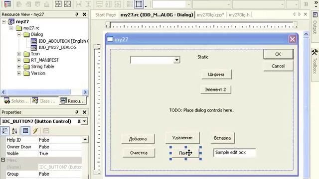Sort properties alphabetically with A-Z icon
The image size is (319, 179).
pyautogui.click(x=14, y=131)
